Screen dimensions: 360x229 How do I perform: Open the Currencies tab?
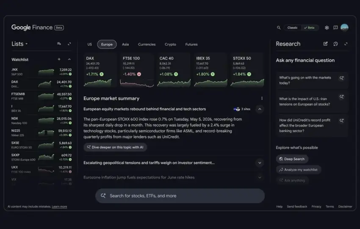(x=147, y=44)
